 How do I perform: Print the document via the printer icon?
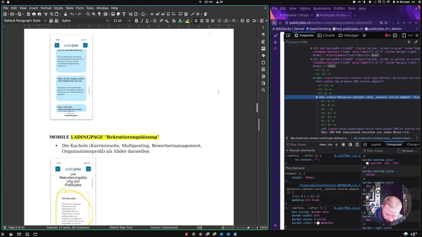point(34,14)
